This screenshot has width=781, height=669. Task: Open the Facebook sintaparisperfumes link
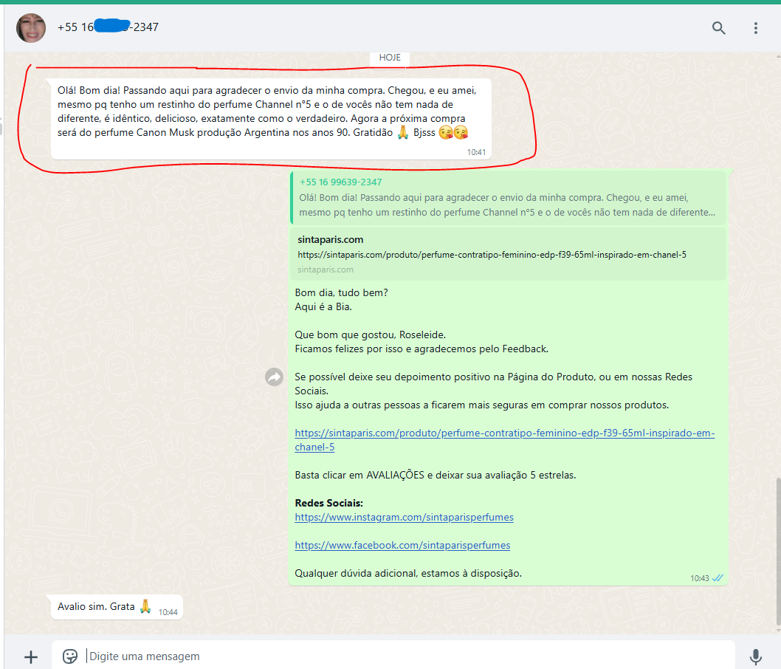(x=402, y=546)
